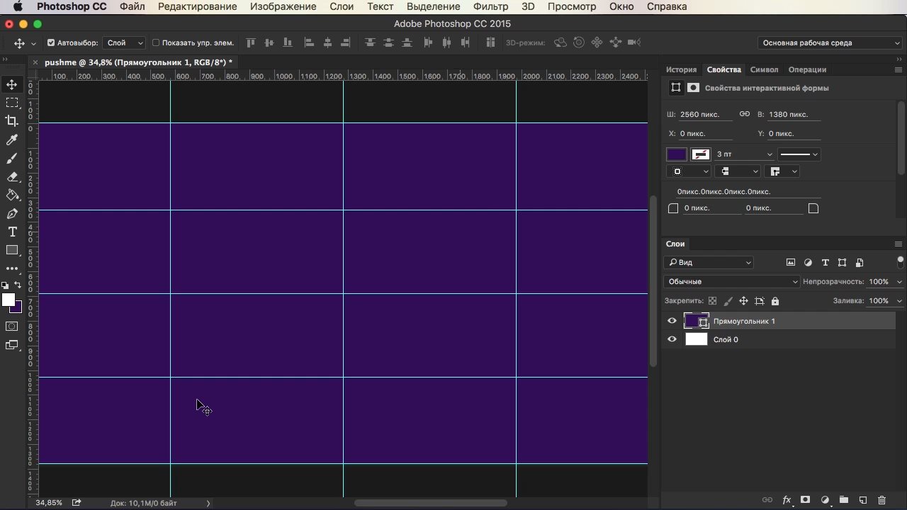Delete the selected layer via trash icon

(x=882, y=500)
